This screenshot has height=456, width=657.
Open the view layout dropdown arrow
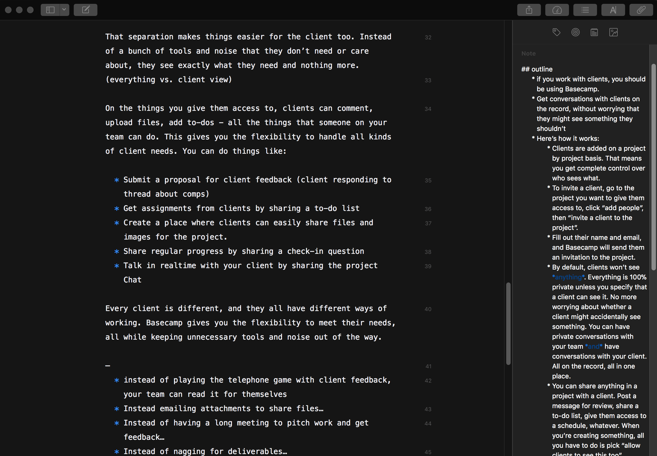pyautogui.click(x=65, y=10)
